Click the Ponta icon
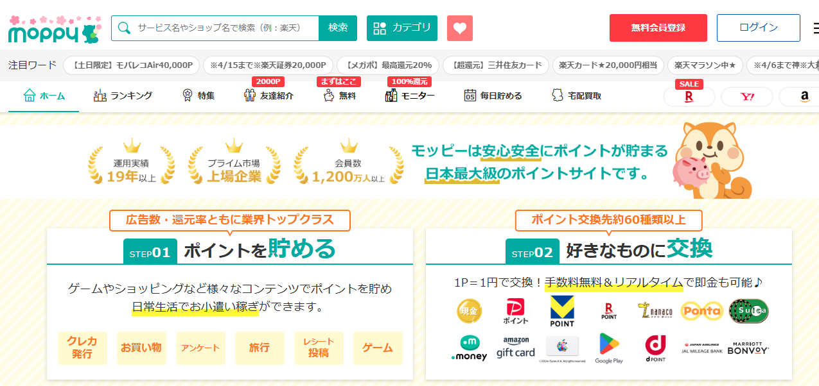 (x=702, y=311)
